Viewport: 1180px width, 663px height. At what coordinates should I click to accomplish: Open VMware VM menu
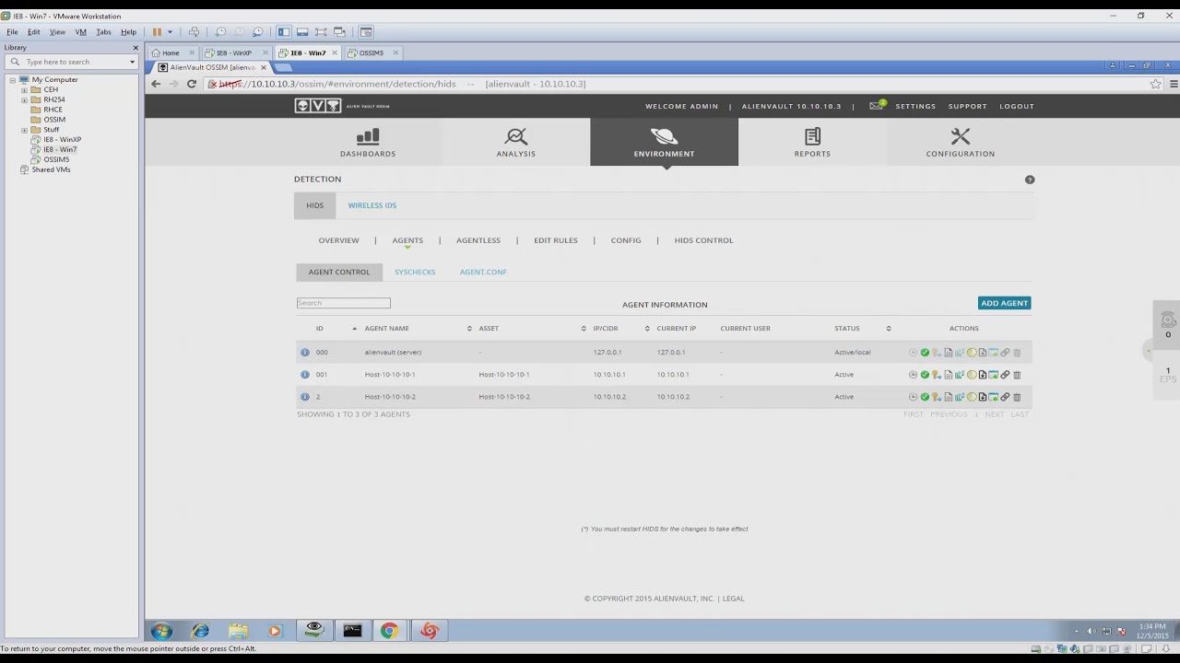coord(81,32)
